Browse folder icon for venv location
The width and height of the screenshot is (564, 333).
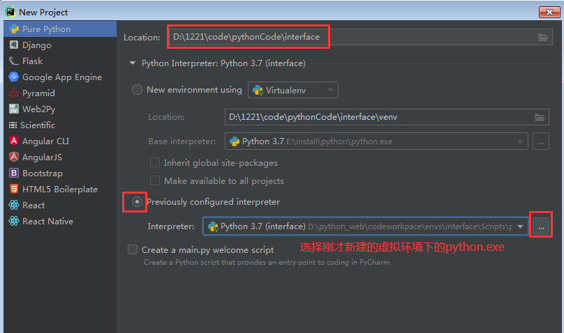[x=539, y=117]
